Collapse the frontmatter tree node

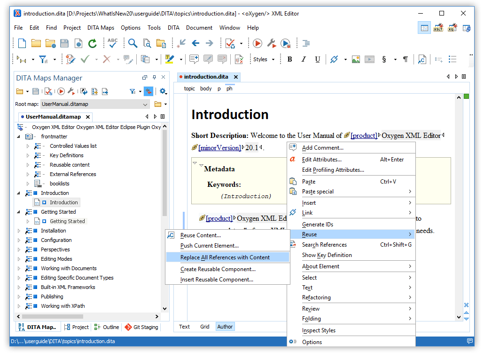pyautogui.click(x=18, y=136)
